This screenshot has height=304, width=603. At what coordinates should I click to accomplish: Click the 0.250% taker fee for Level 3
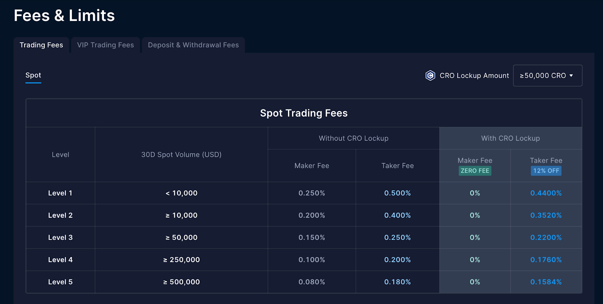(398, 238)
